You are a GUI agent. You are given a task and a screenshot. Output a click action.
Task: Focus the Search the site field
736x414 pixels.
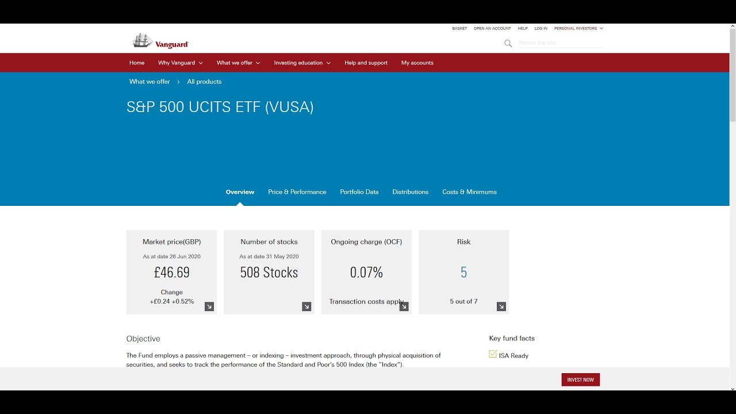pyautogui.click(x=561, y=43)
